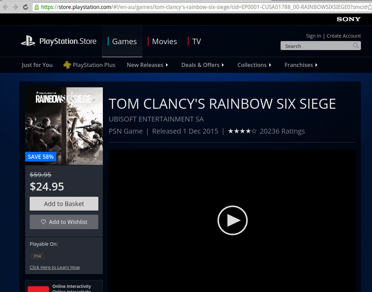Click the SONY logo
The height and width of the screenshot is (292, 372).
point(349,19)
